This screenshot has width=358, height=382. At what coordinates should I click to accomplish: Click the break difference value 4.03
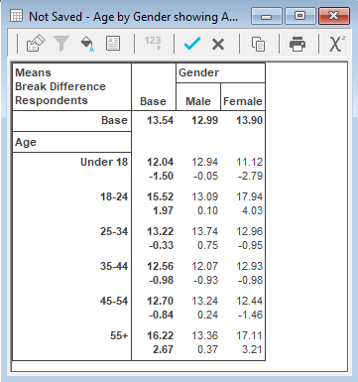[x=252, y=210]
